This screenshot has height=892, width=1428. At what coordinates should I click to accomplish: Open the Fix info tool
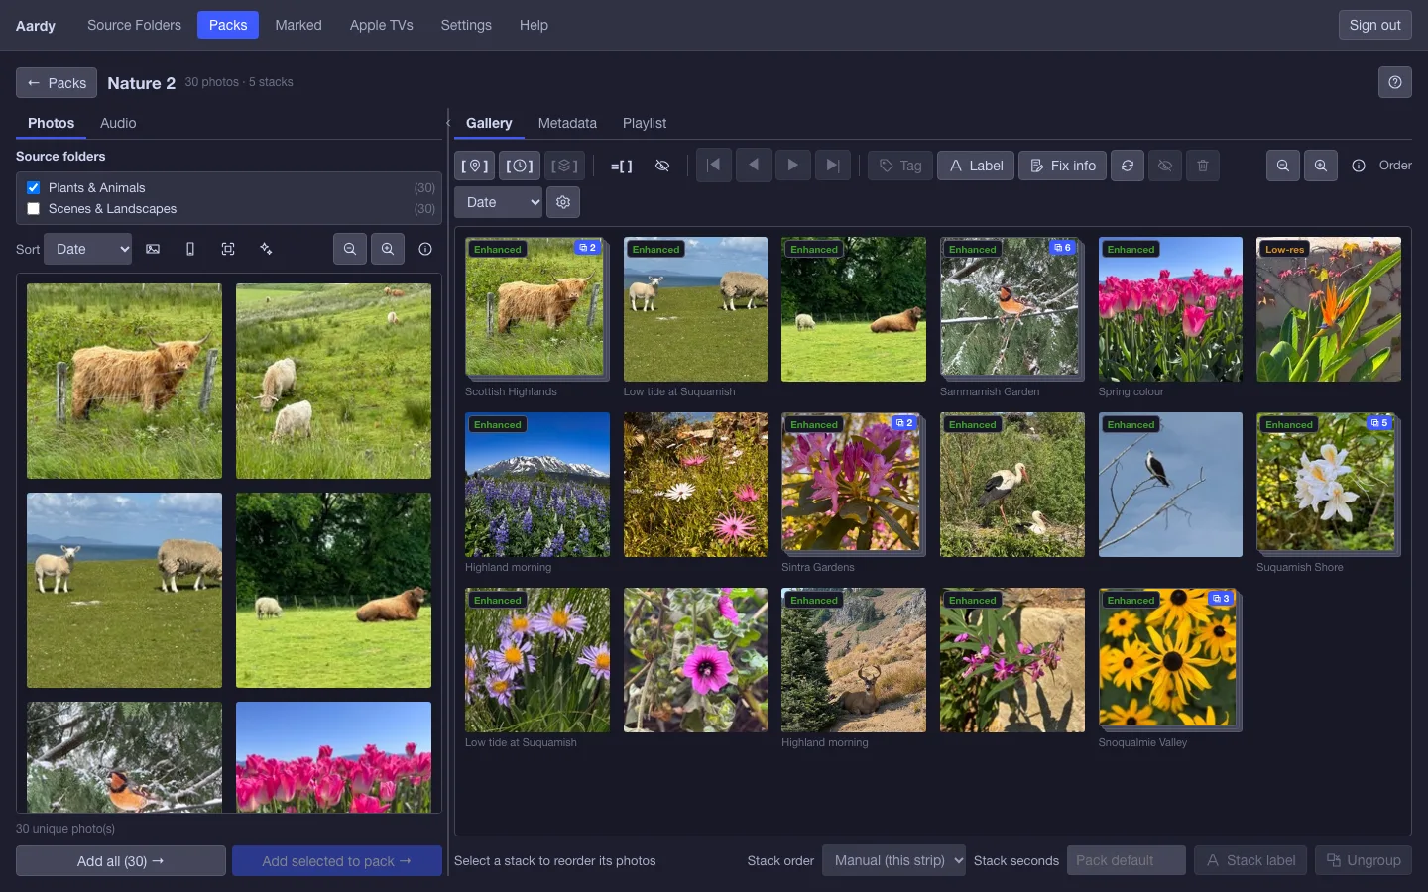coord(1062,166)
